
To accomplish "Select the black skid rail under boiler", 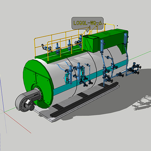I will (x=84, y=99).
